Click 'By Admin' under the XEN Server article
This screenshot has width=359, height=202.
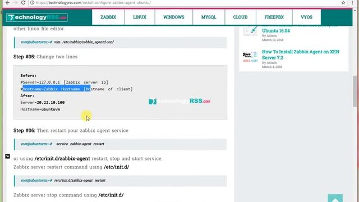[x=269, y=62]
